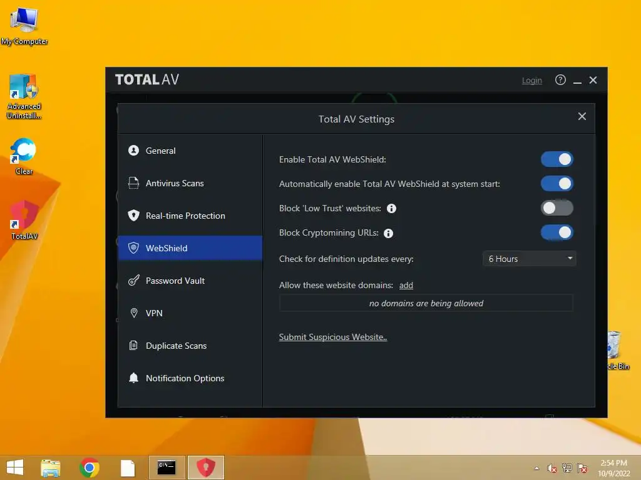Click the muted volume tray icon
The width and height of the screenshot is (641, 480).
point(552,468)
